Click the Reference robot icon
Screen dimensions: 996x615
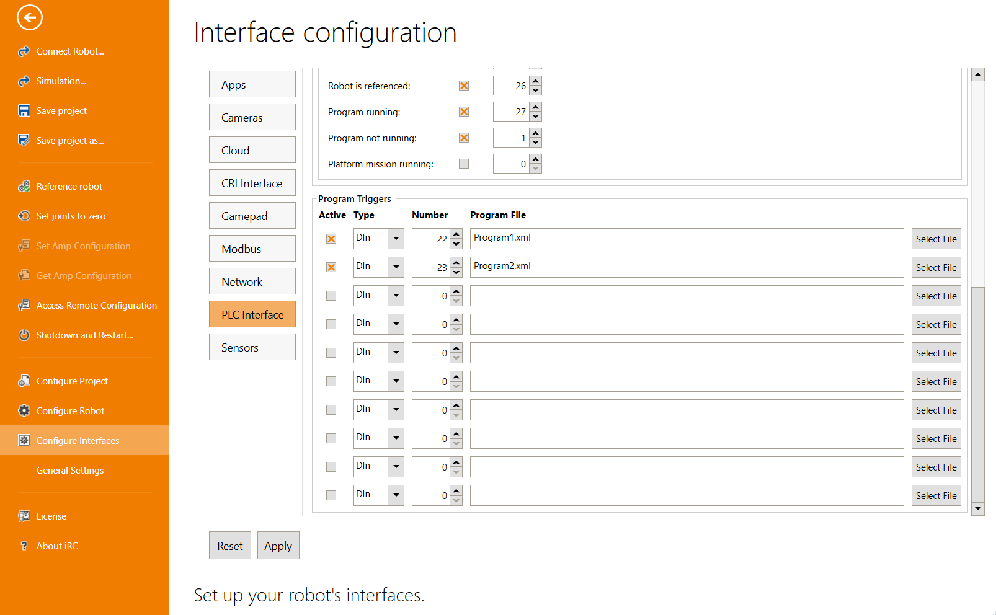pos(24,187)
